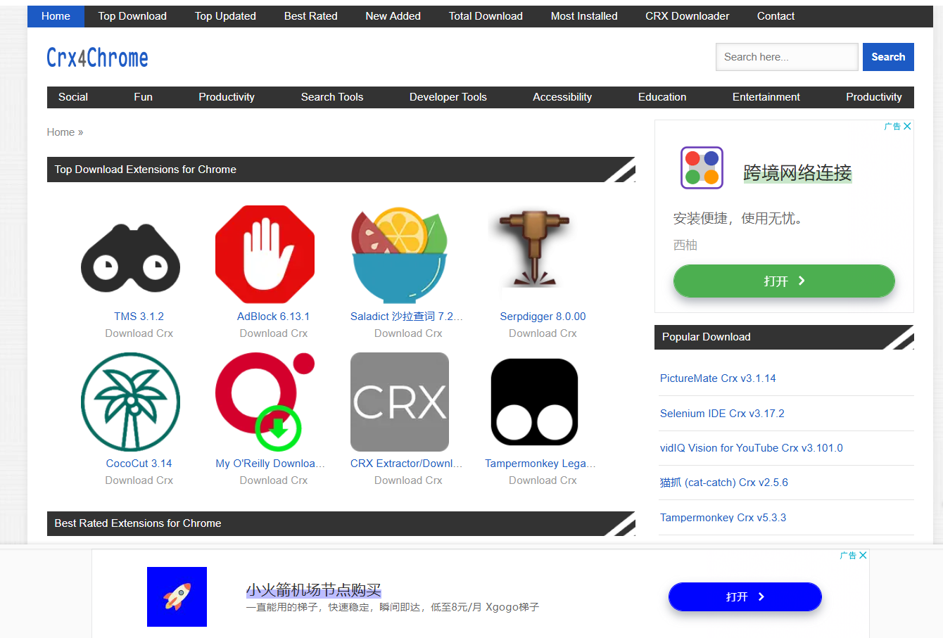Click the Saladict salad bowl icon

[400, 255]
